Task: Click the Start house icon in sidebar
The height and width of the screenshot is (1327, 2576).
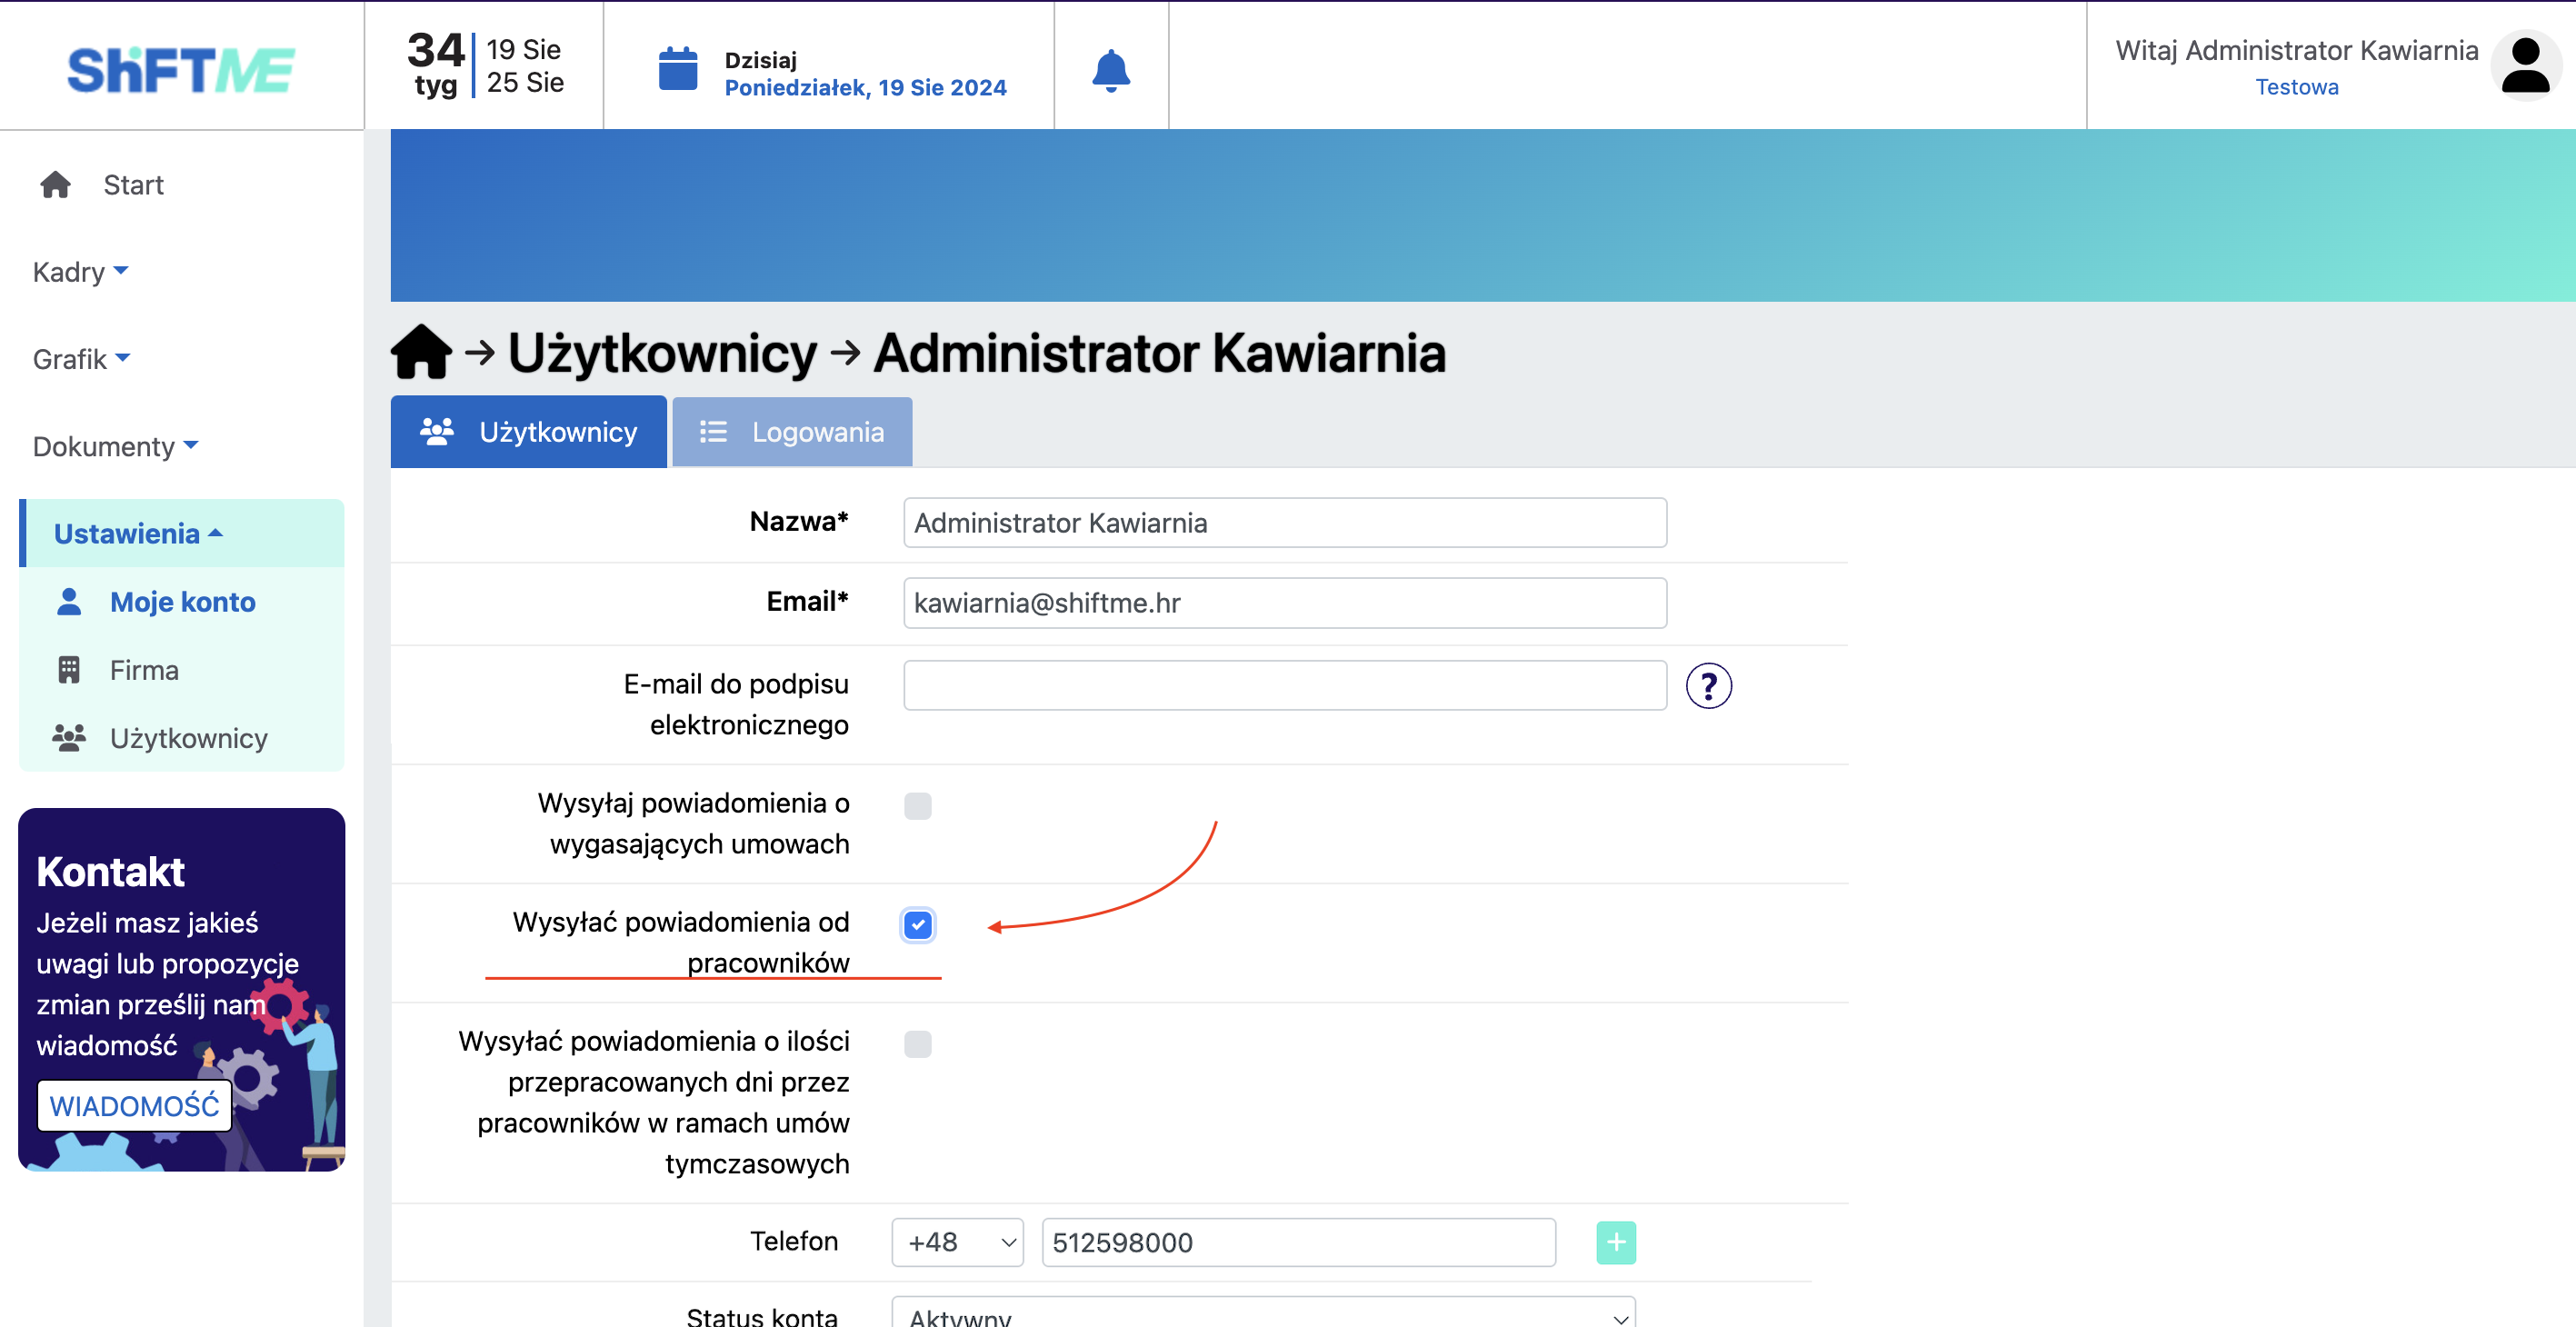Action: (55, 185)
